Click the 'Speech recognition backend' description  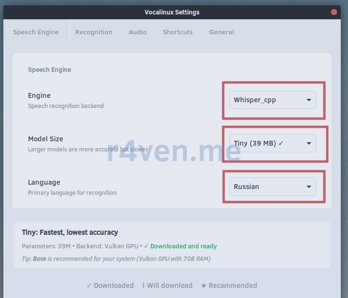pyautogui.click(x=66, y=106)
